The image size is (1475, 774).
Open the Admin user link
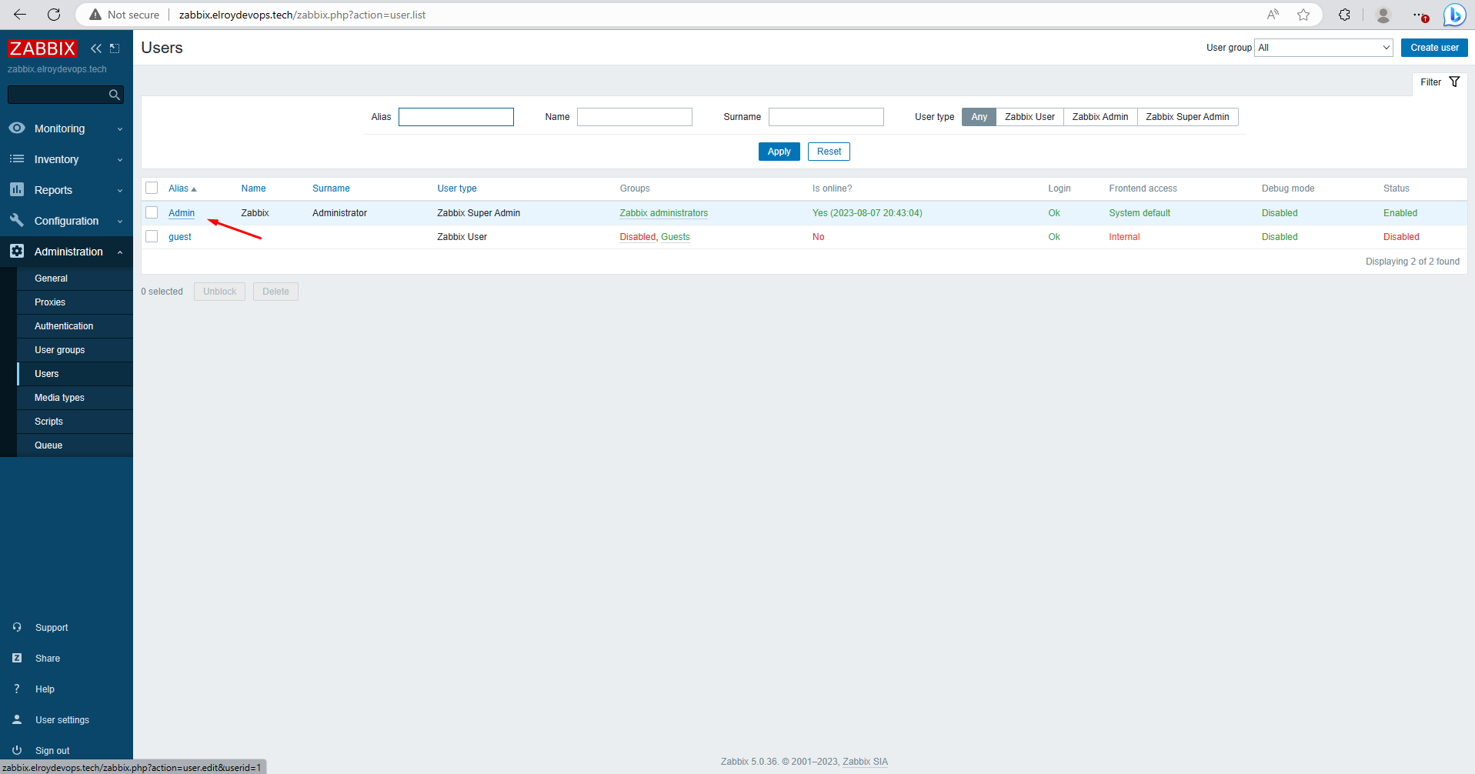(x=182, y=213)
